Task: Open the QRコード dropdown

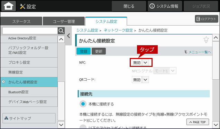Action: coord(140,80)
